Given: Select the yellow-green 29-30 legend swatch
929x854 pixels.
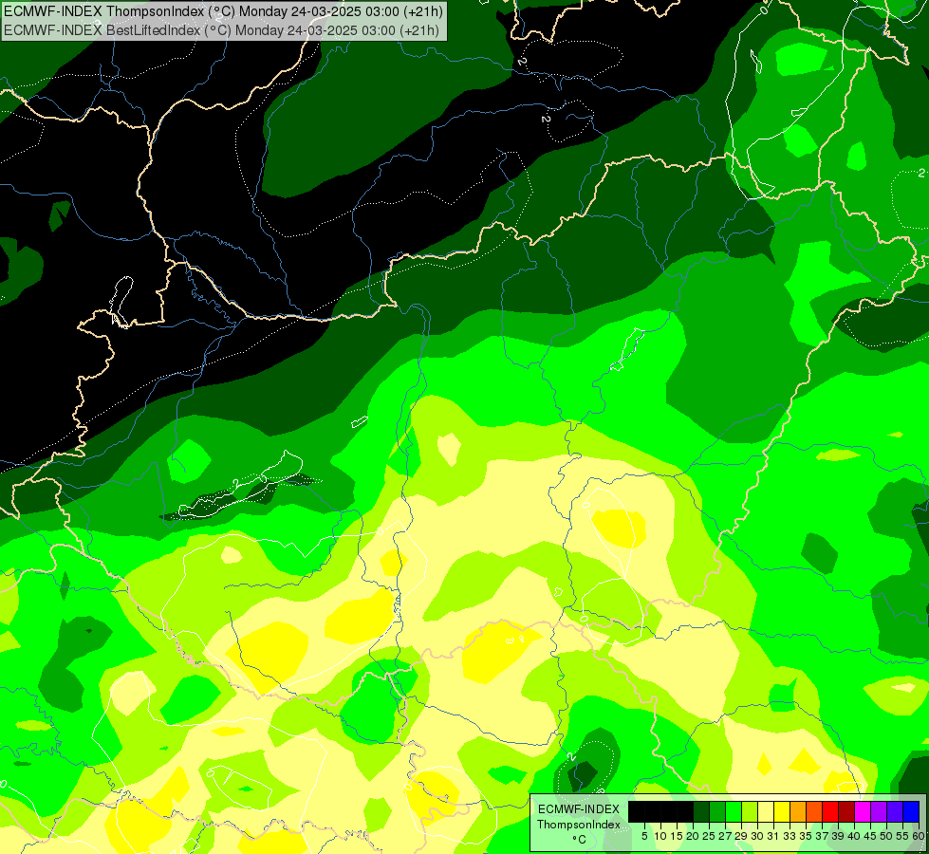Looking at the screenshot, I should pyautogui.click(x=750, y=811).
